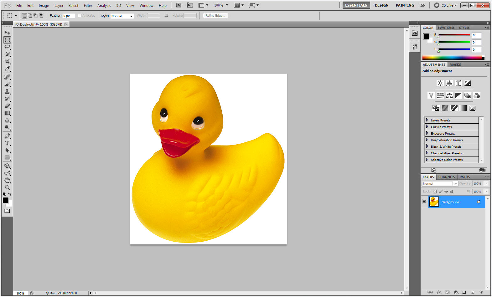
Task: Select the Horizontal Type tool
Action: click(7, 143)
